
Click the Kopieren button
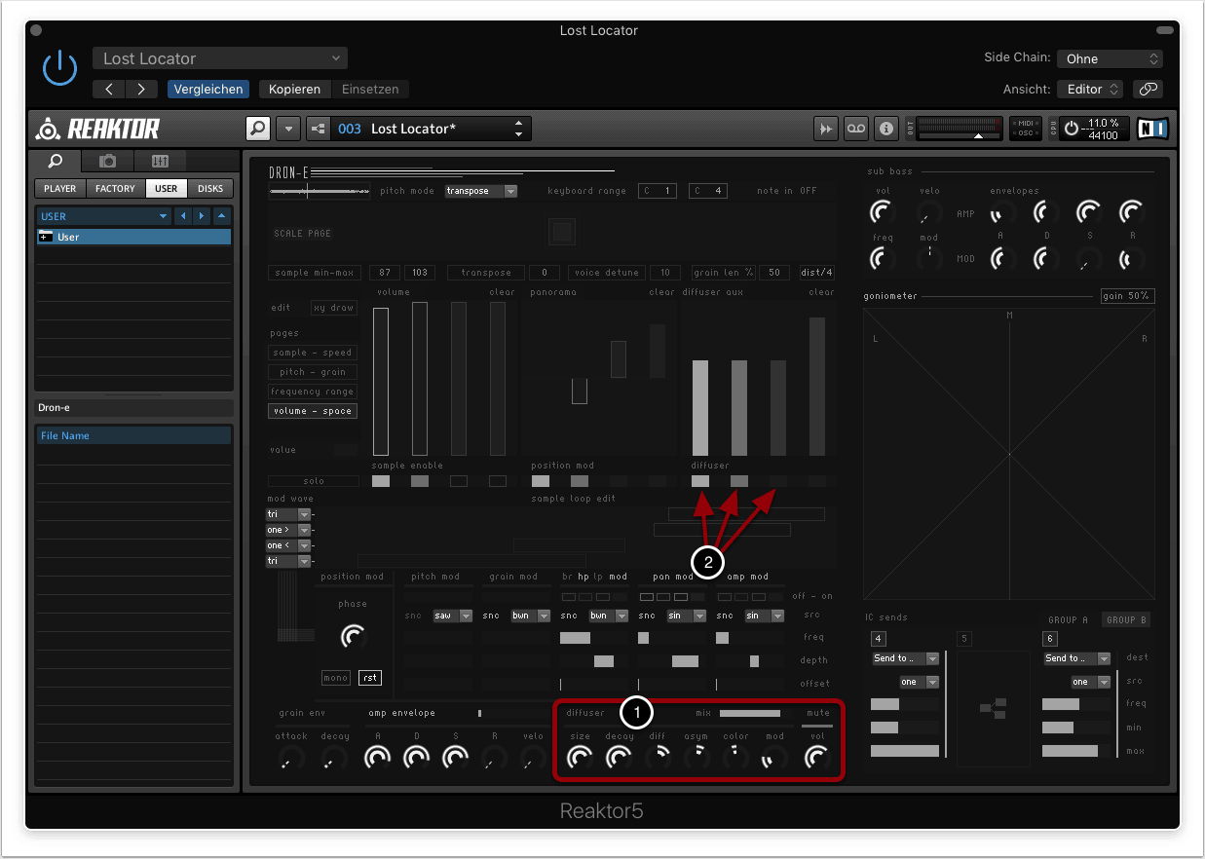[294, 89]
